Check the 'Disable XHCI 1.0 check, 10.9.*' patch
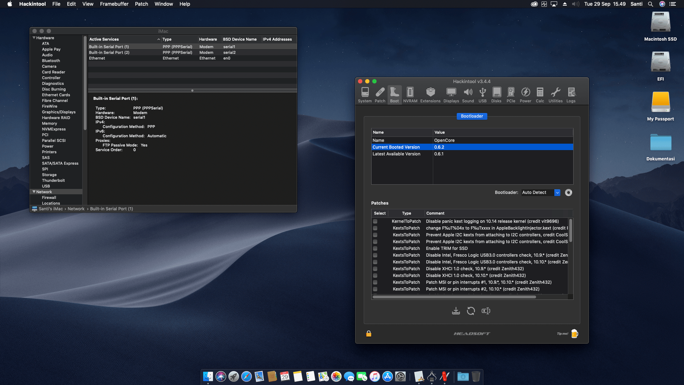Viewport: 684px width, 385px height. 375,269
